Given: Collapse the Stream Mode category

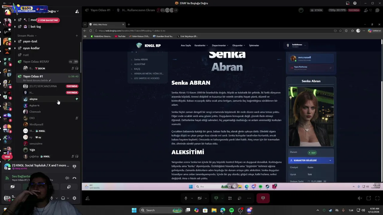Looking at the screenshot, I should (x=27, y=36).
